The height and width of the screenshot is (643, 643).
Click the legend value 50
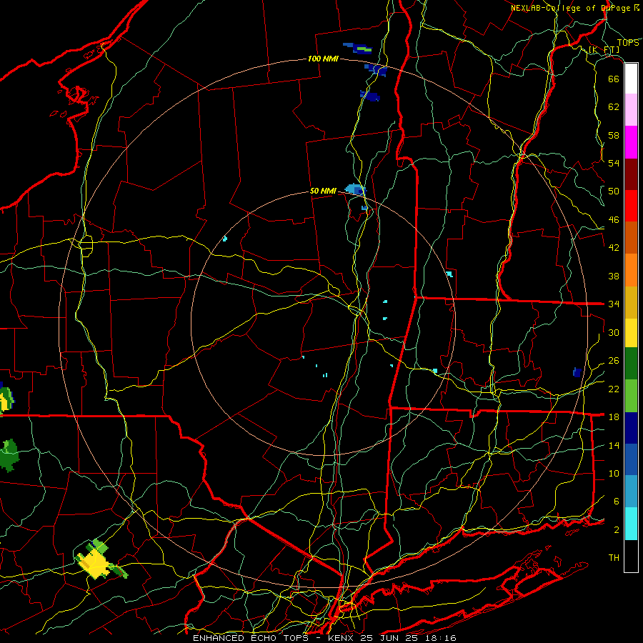[x=614, y=191]
